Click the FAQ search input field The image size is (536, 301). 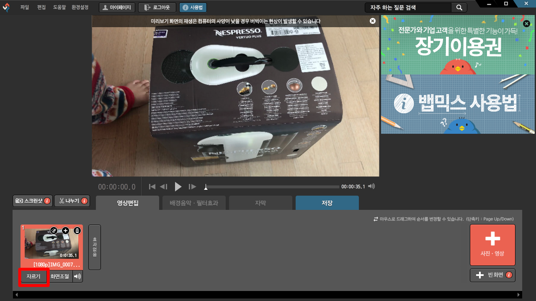[x=408, y=8]
